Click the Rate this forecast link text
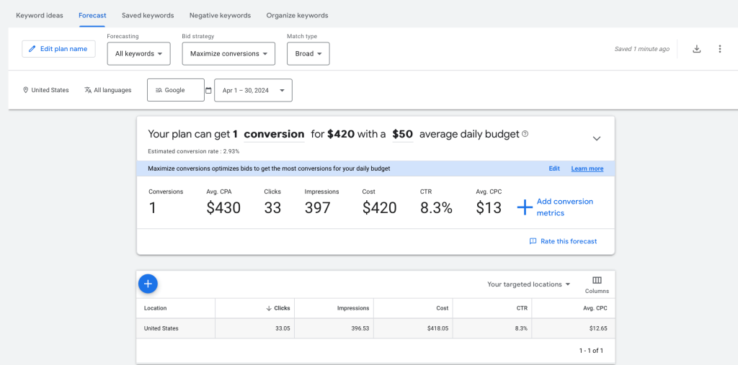The height and width of the screenshot is (365, 738). coord(569,241)
